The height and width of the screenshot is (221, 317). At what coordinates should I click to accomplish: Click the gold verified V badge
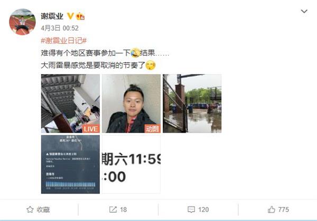(x=70, y=16)
